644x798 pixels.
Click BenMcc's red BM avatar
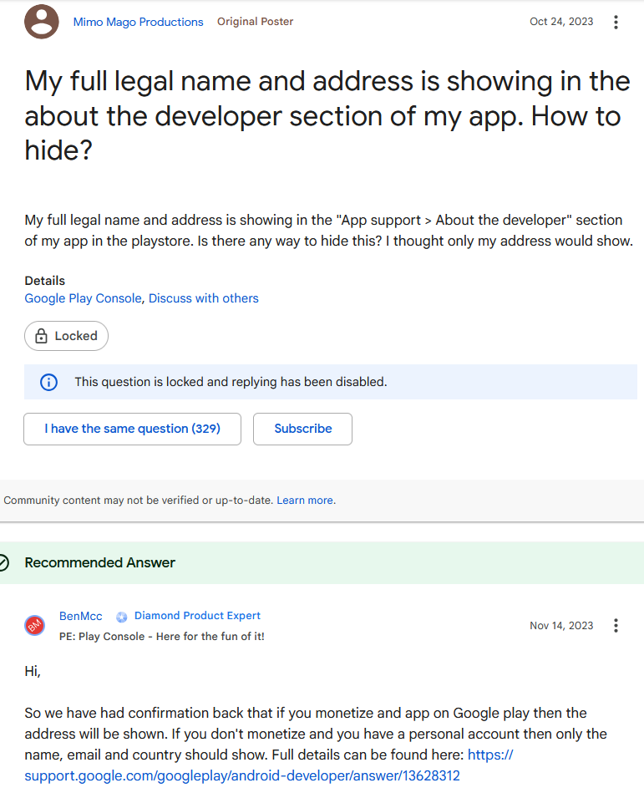[x=34, y=626]
